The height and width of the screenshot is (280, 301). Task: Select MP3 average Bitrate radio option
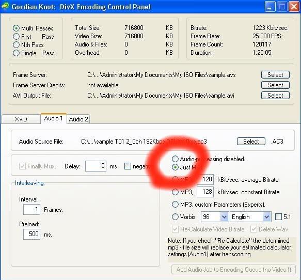pos(175,180)
